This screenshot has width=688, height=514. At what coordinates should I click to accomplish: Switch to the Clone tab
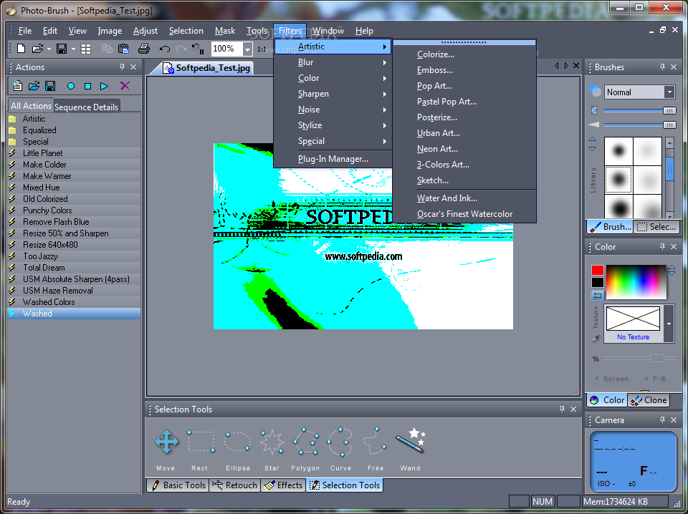click(x=649, y=399)
